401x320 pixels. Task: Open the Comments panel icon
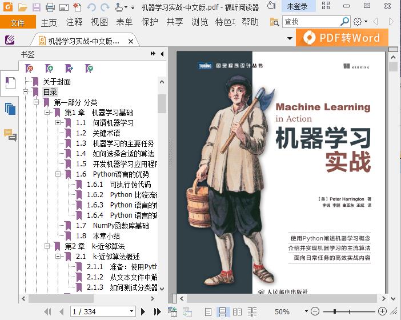(10, 135)
